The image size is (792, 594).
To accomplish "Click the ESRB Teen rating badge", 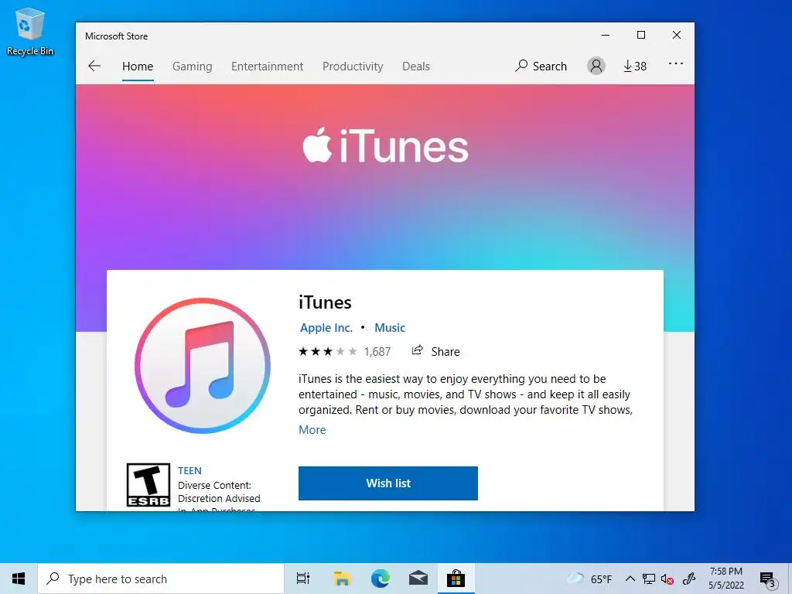I will point(148,485).
